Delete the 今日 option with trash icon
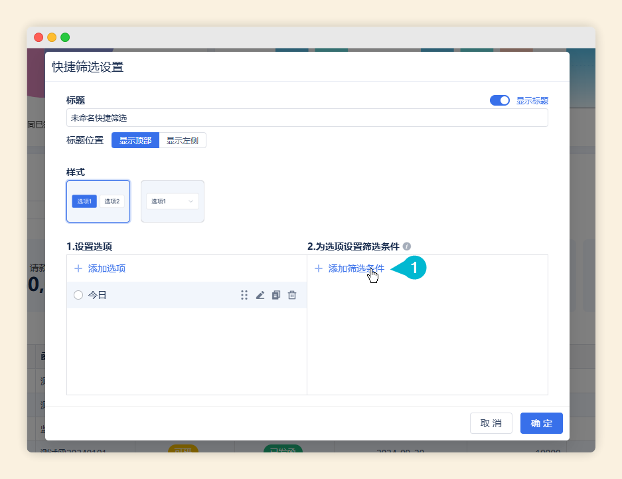The image size is (622, 479). (292, 295)
